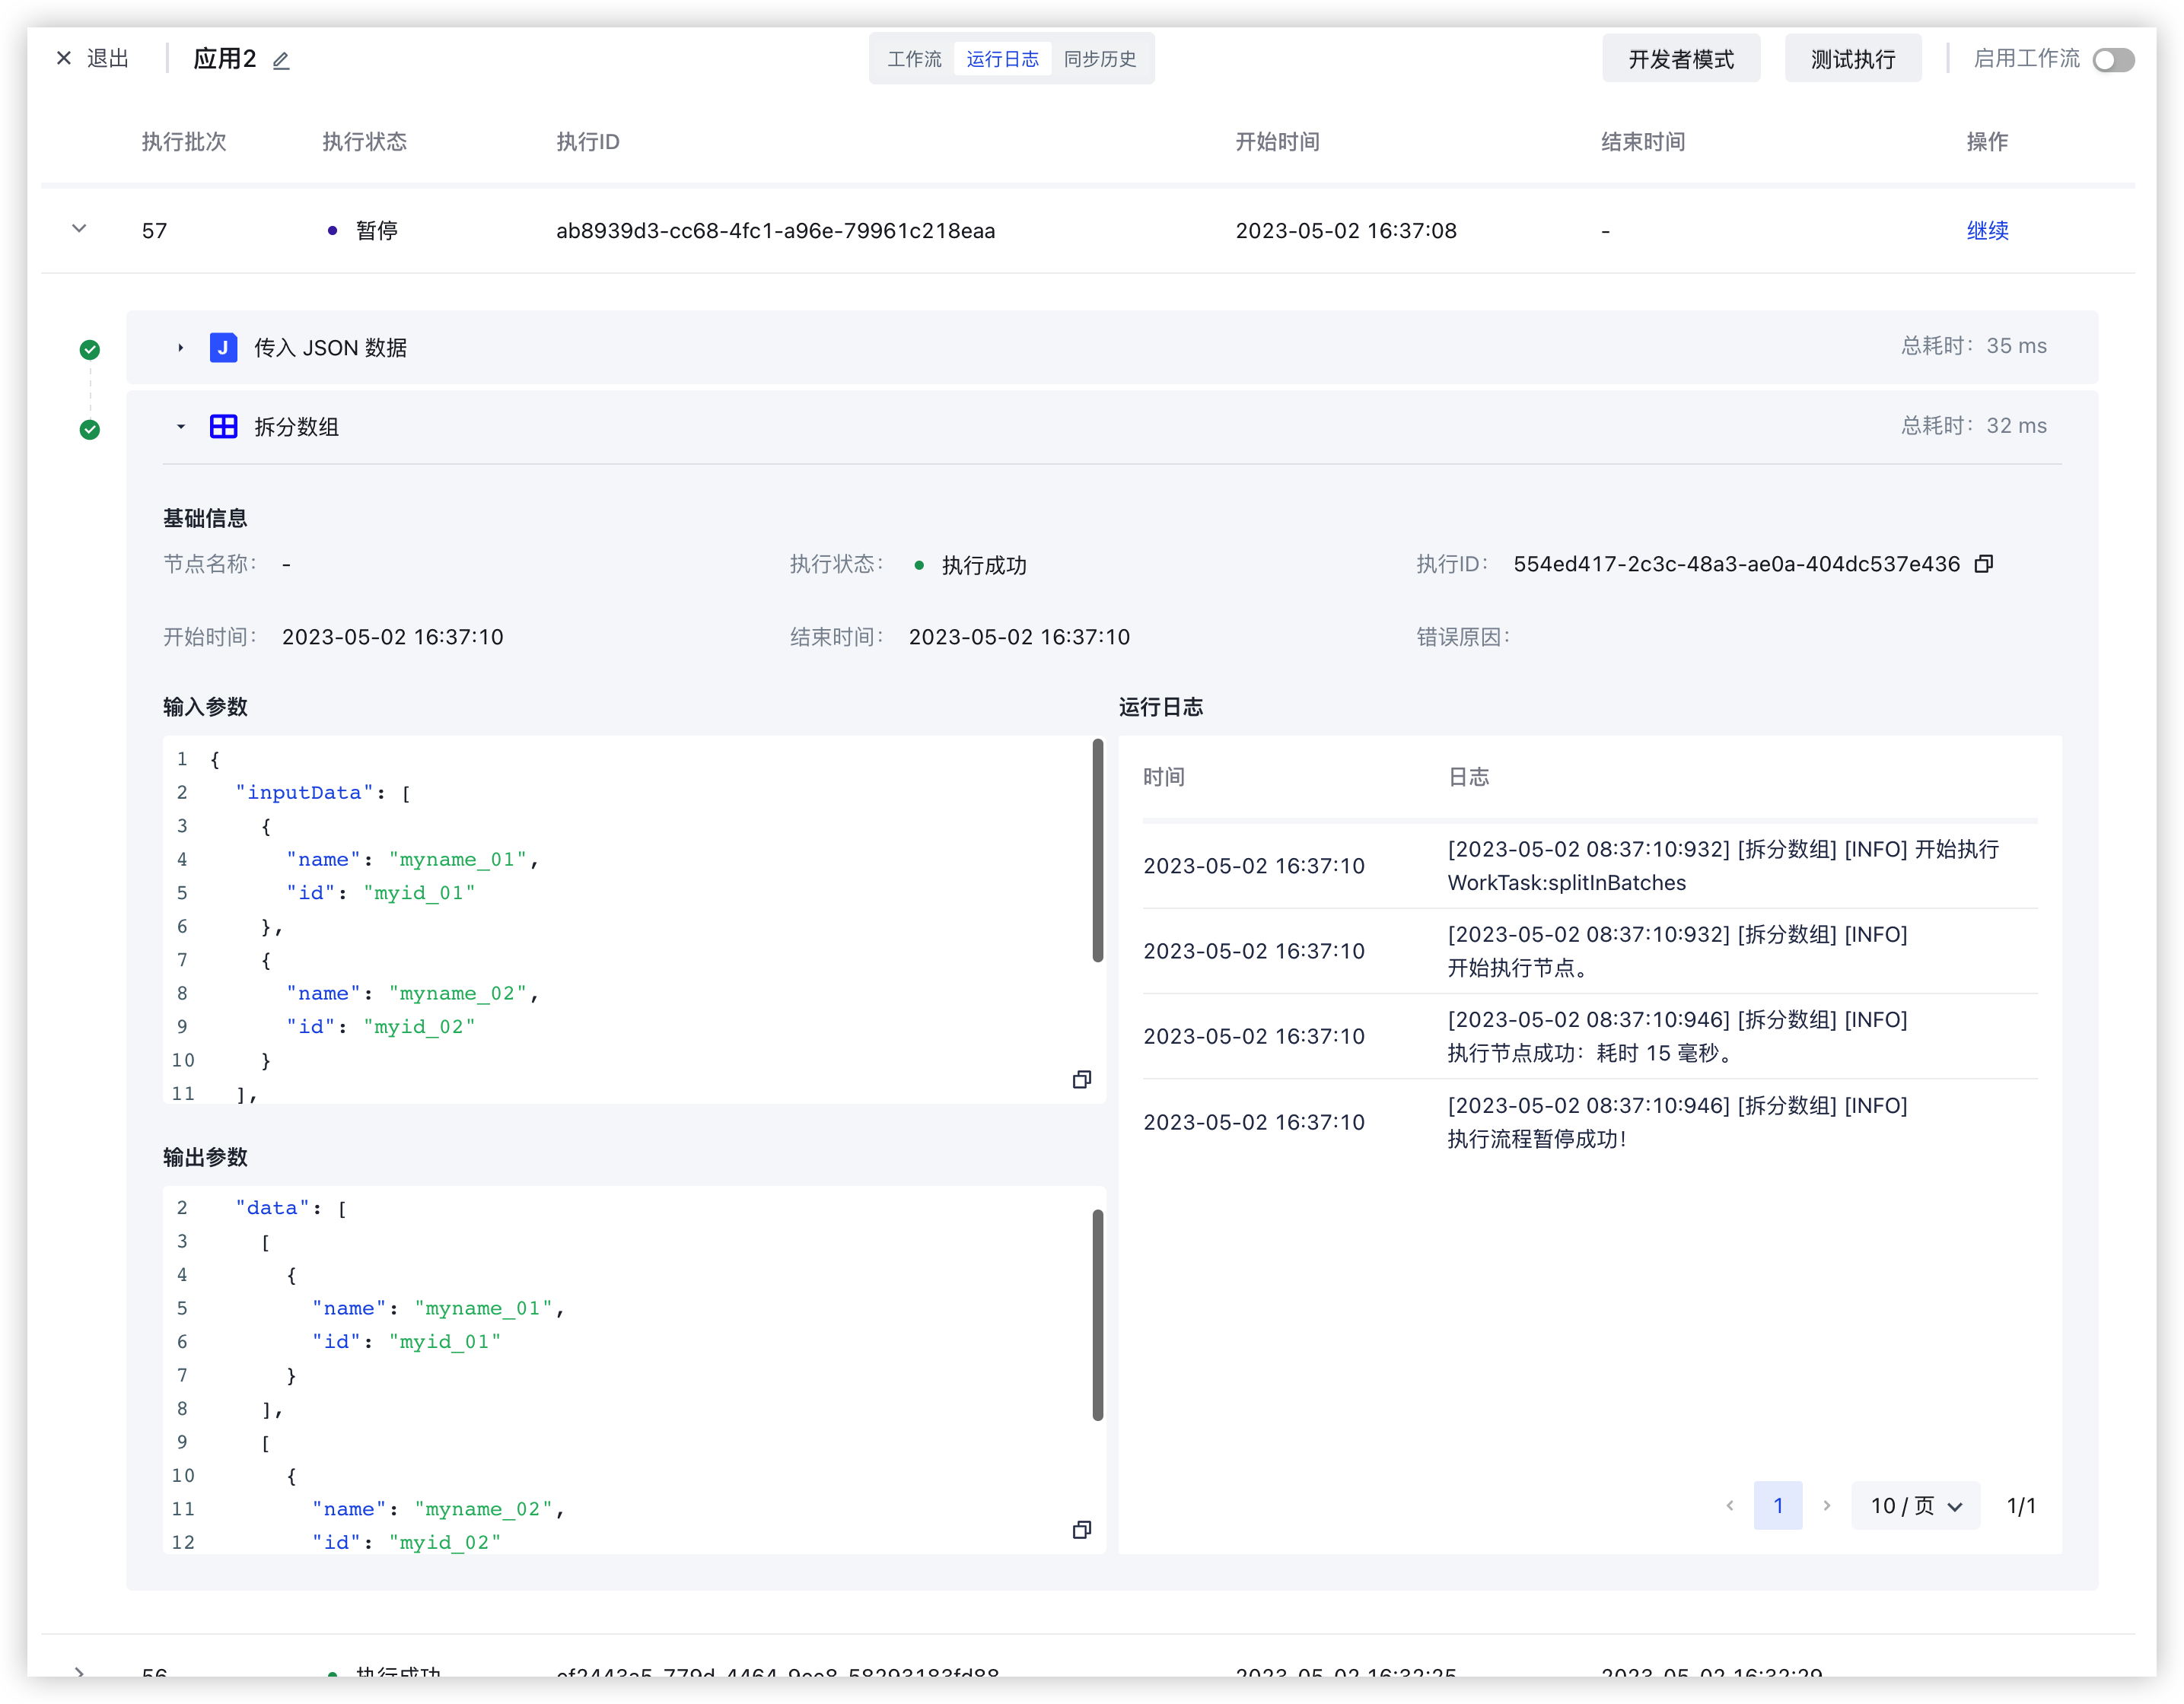Click the 拆分数组 grid node icon

(223, 427)
